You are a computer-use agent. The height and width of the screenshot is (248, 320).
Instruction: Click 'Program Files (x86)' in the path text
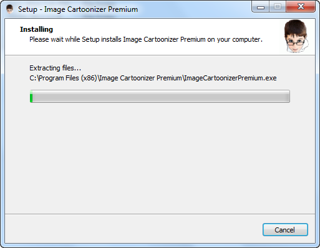(x=68, y=78)
